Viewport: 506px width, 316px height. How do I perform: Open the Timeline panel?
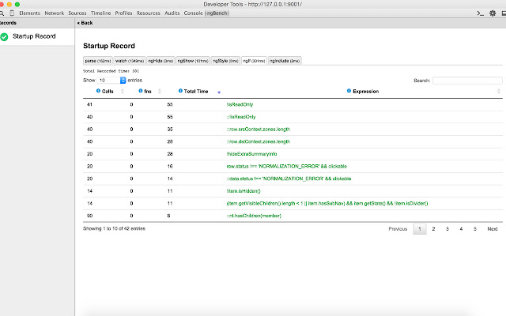[100, 13]
